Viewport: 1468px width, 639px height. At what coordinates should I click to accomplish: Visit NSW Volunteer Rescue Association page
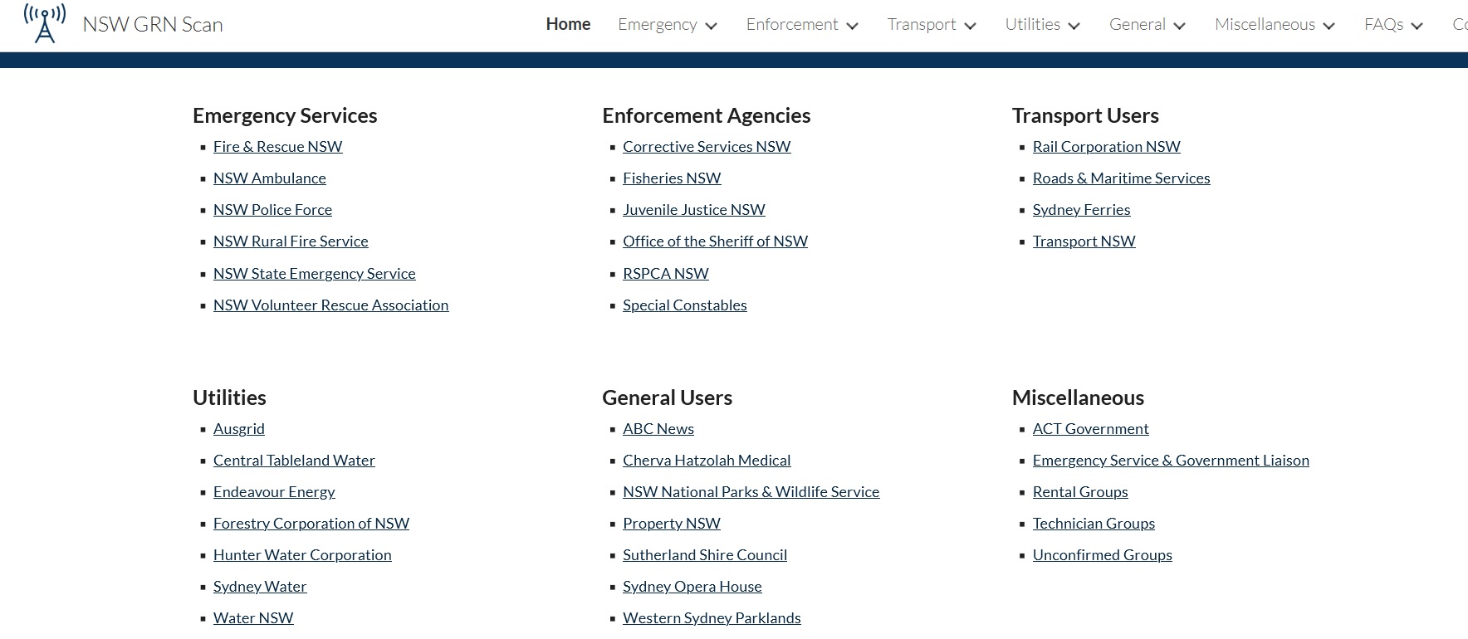coord(330,305)
